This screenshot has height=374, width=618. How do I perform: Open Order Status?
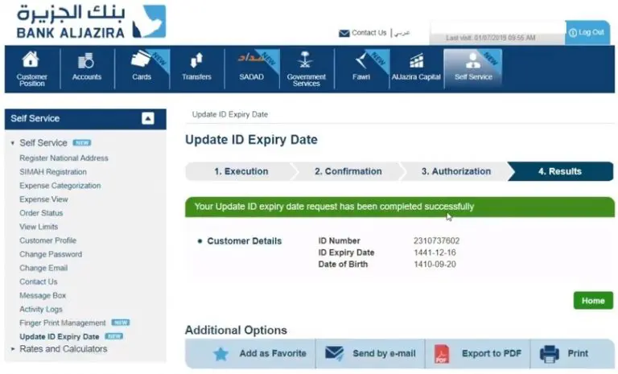pos(41,213)
